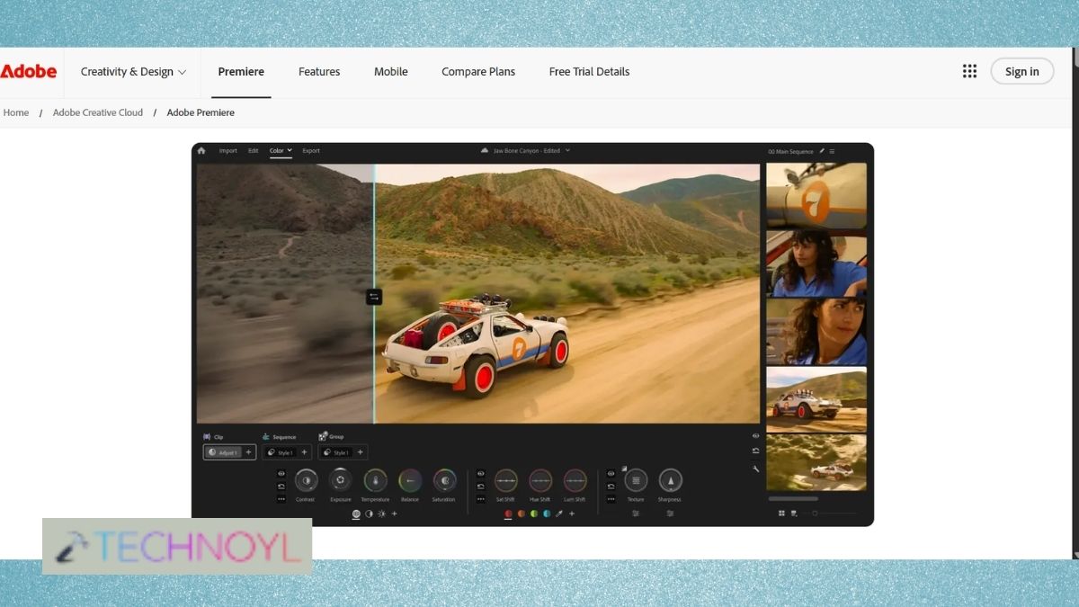Expand the Creativity & Design menu
Image resolution: width=1079 pixels, height=607 pixels.
(134, 71)
